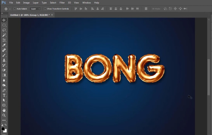The image size is (212, 135).
Task: Select the Lasso tool
Action: pos(4,30)
